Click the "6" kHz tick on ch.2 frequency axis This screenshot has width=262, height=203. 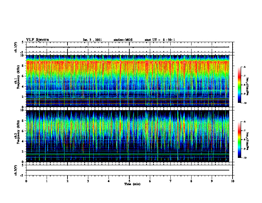click(23, 131)
